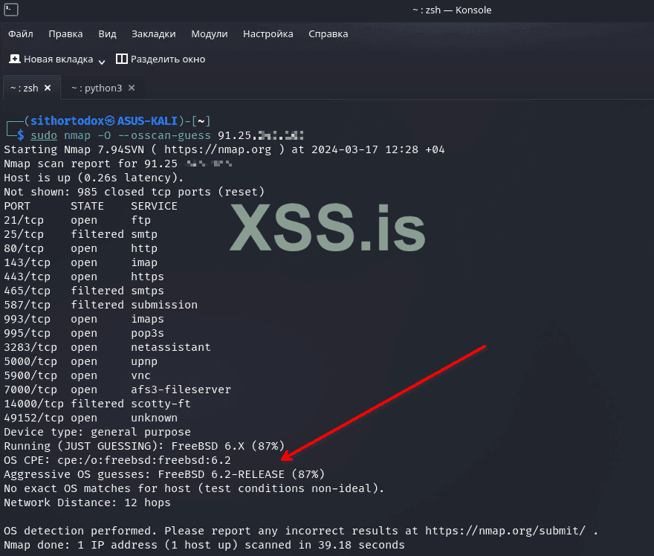Open the Правка menu
The width and height of the screenshot is (654, 556).
pyautogui.click(x=65, y=33)
